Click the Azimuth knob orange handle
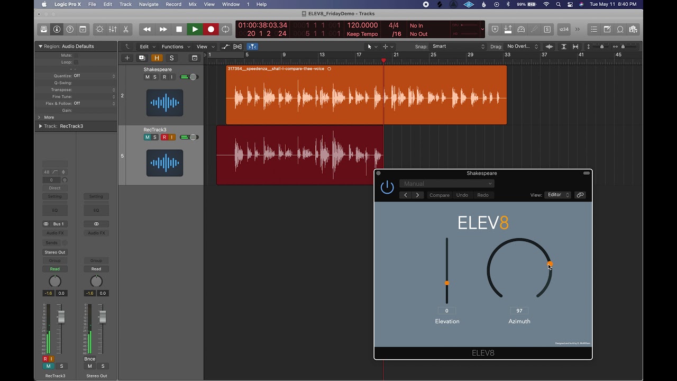Screen dimensions: 677x381 pos(550,264)
